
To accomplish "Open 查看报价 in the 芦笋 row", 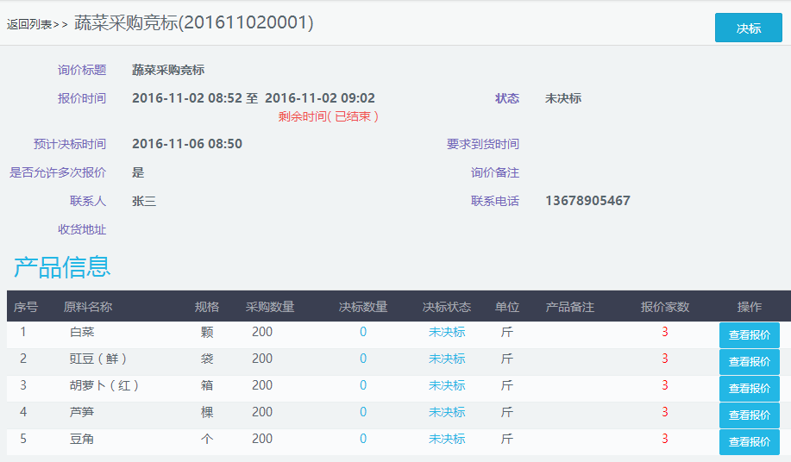I will point(749,415).
